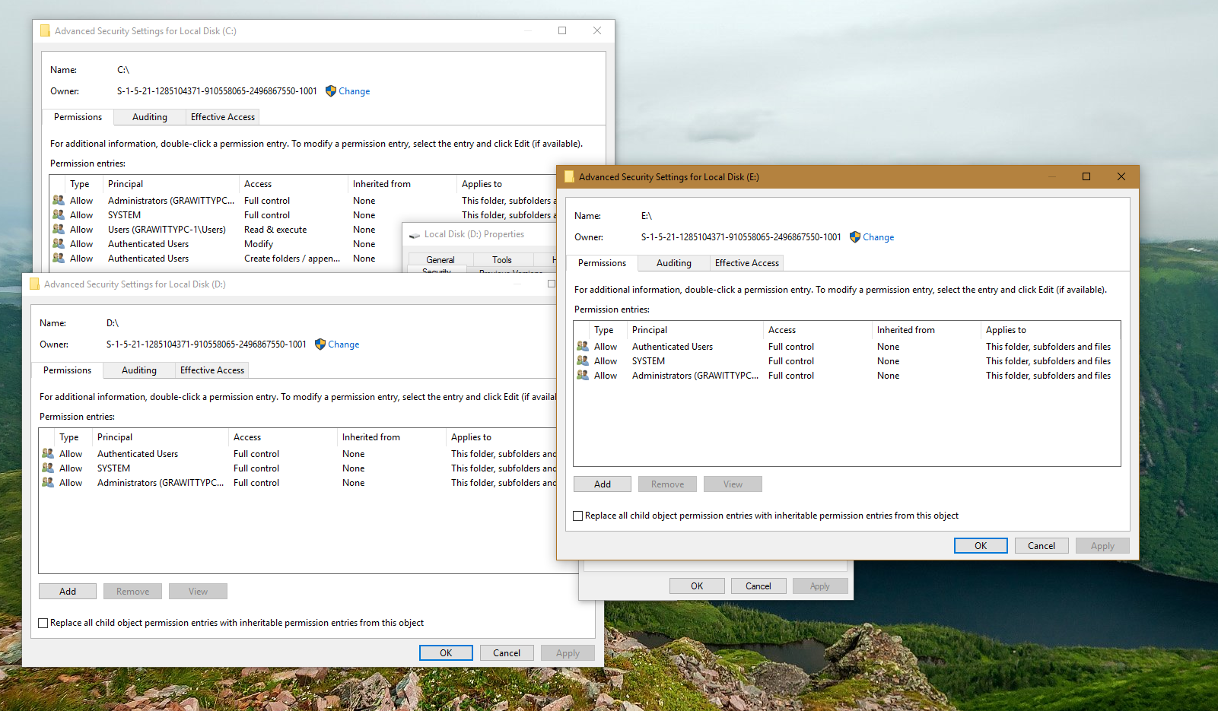The image size is (1218, 711).
Task: Click the folder icon in the E: window title bar
Action: tap(569, 177)
